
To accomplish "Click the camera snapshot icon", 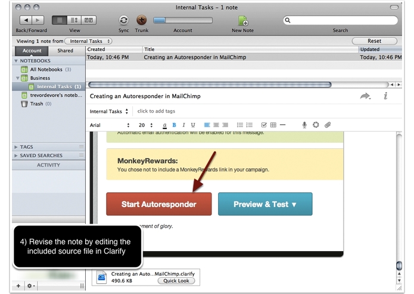I will (316, 125).
